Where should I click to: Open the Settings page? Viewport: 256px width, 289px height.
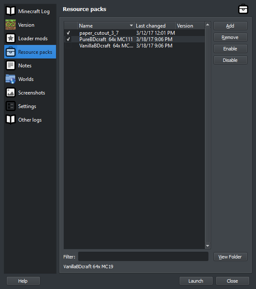click(30, 106)
